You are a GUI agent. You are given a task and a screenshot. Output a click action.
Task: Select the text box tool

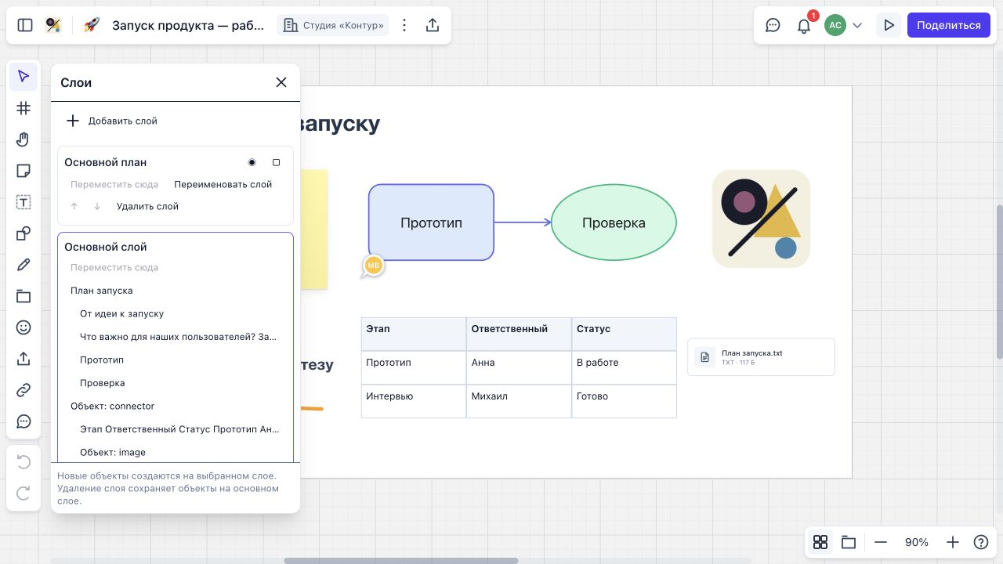[24, 202]
